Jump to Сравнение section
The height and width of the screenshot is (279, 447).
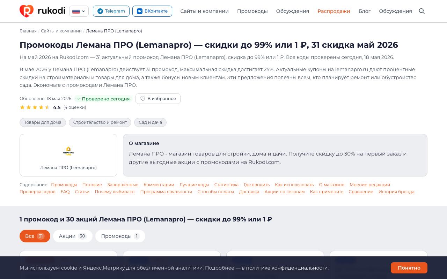(361, 192)
